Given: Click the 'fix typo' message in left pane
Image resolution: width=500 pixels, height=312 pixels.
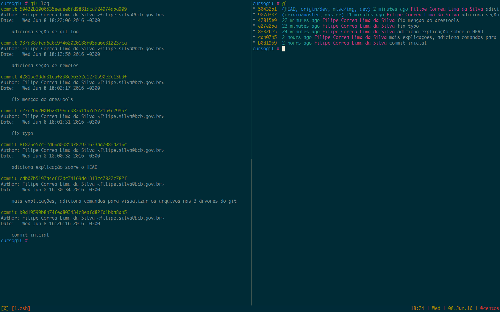Looking at the screenshot, I should (22, 133).
